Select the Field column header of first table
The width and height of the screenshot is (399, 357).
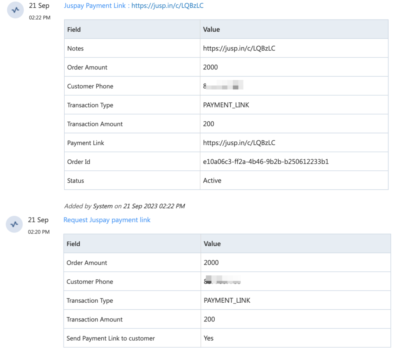[x=74, y=29]
